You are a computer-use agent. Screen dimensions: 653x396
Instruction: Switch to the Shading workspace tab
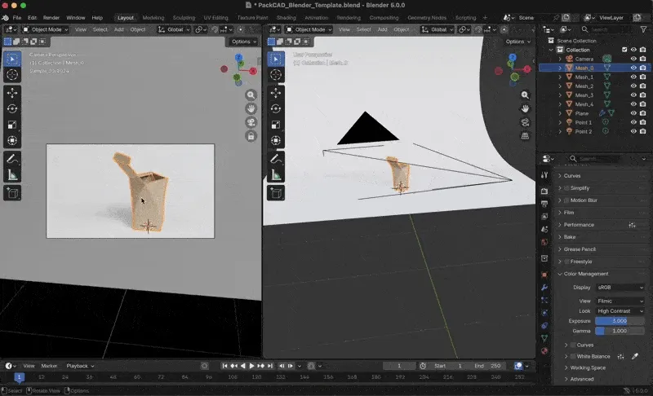pyautogui.click(x=286, y=17)
